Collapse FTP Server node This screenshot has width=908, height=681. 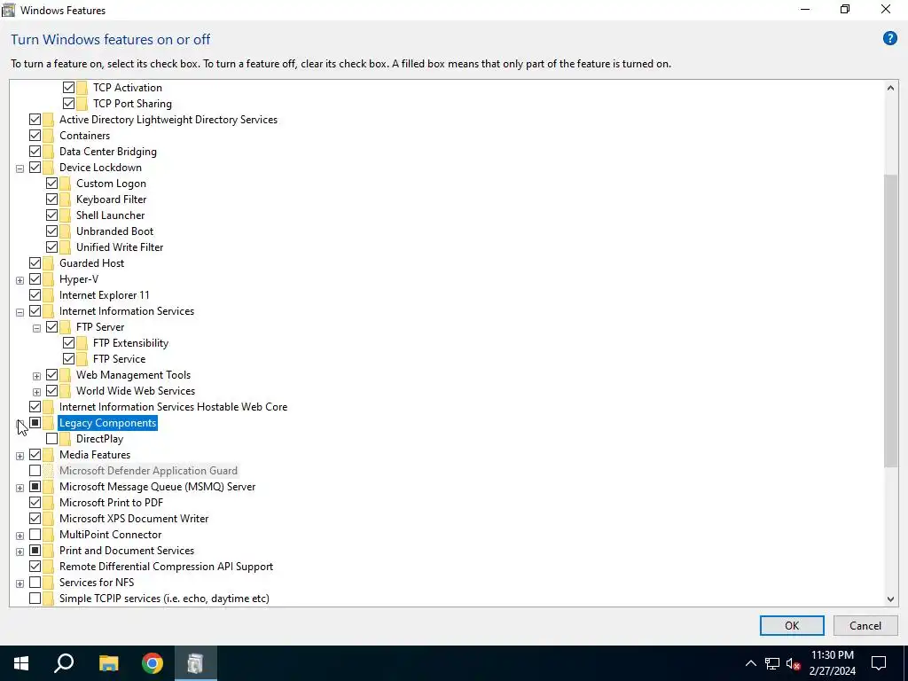coord(36,328)
